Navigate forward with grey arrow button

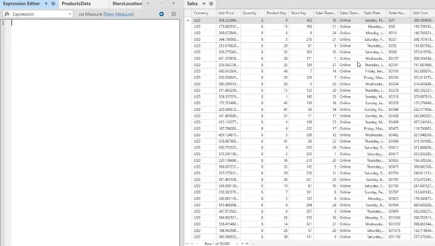pyautogui.click(x=173, y=14)
